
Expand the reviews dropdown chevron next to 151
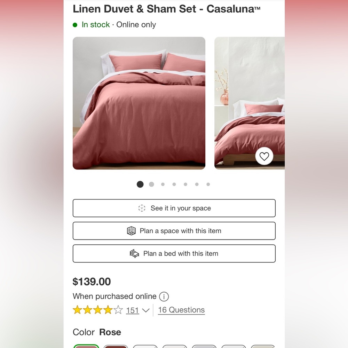147,310
